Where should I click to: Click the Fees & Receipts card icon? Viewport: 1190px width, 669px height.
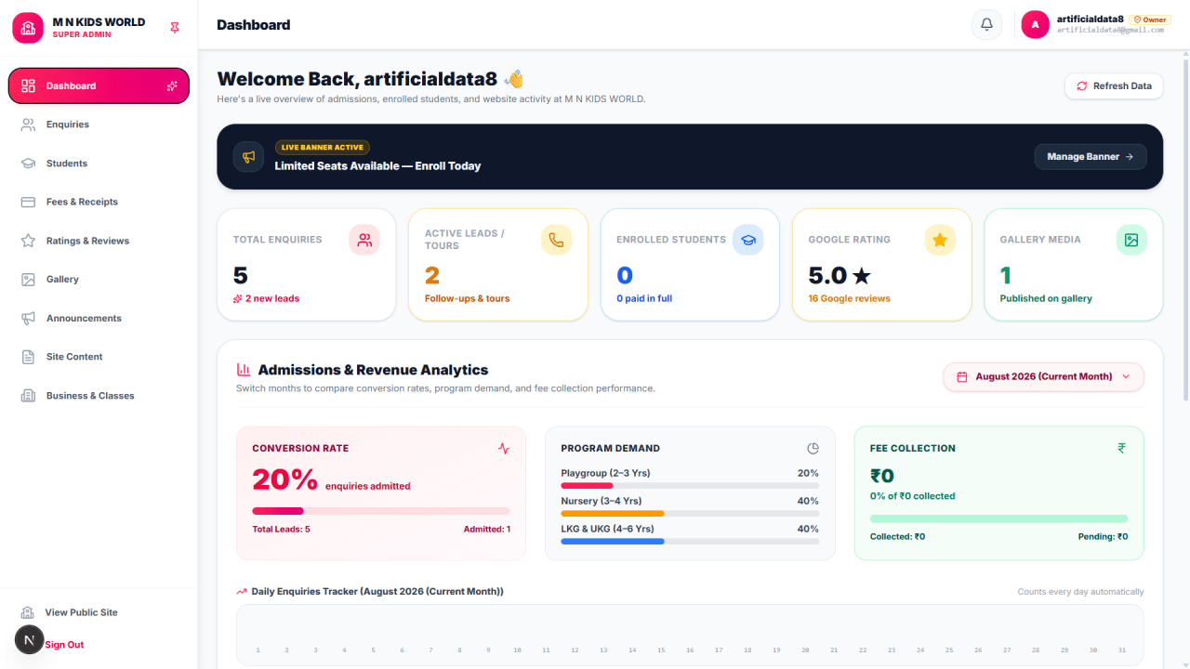tap(28, 202)
